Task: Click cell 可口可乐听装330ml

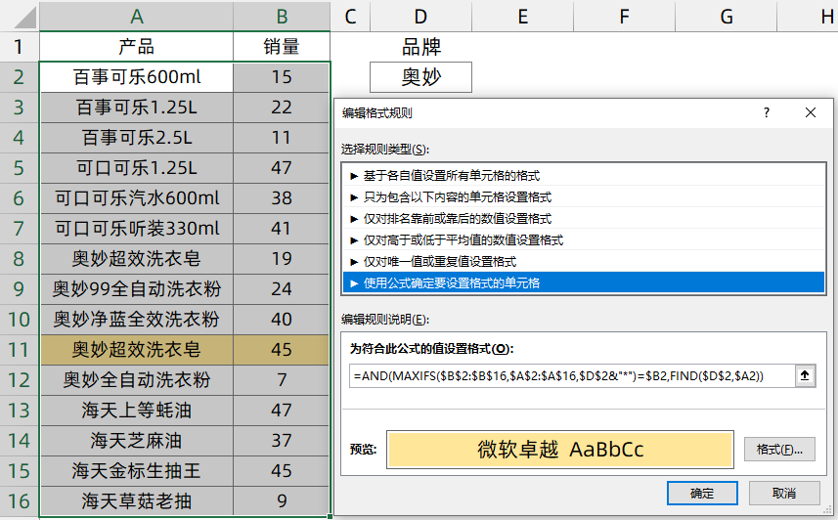Action: (136, 228)
